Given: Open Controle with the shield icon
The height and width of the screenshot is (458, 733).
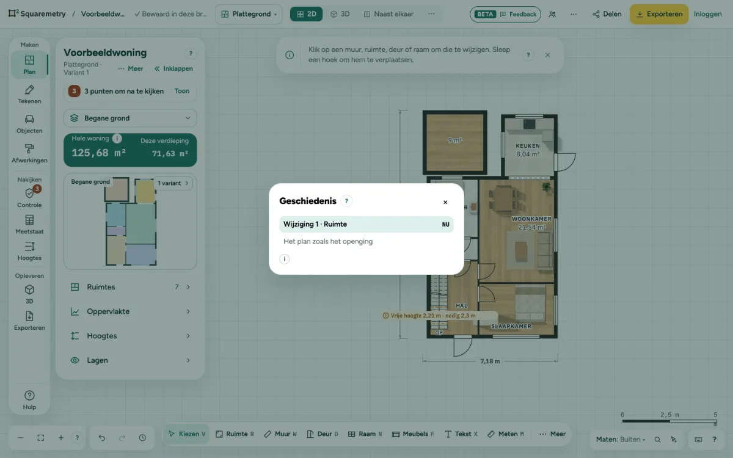Looking at the screenshot, I should pyautogui.click(x=29, y=198).
